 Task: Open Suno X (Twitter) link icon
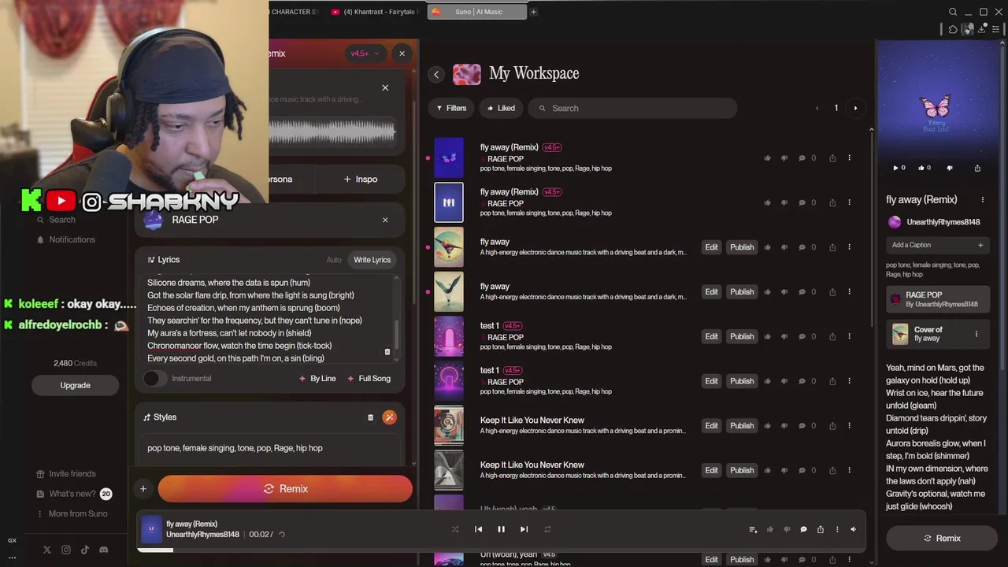47,550
